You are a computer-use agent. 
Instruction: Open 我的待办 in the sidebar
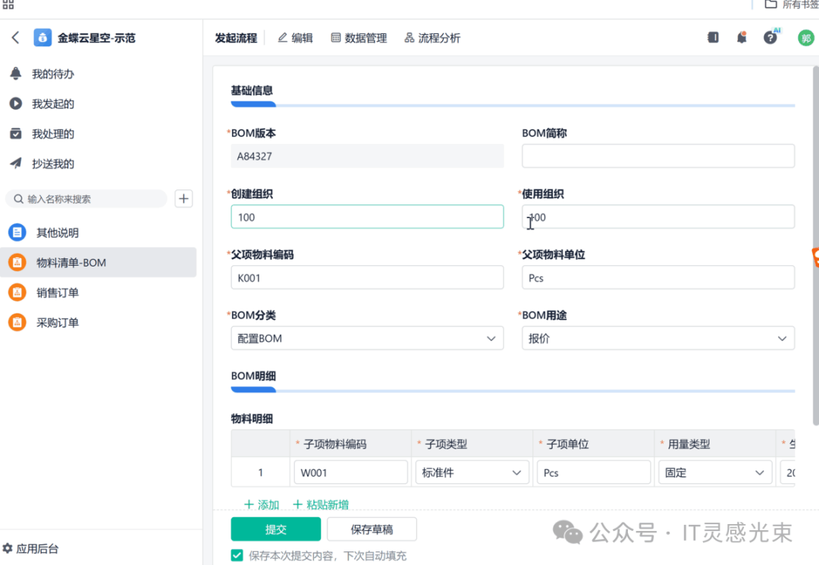52,74
